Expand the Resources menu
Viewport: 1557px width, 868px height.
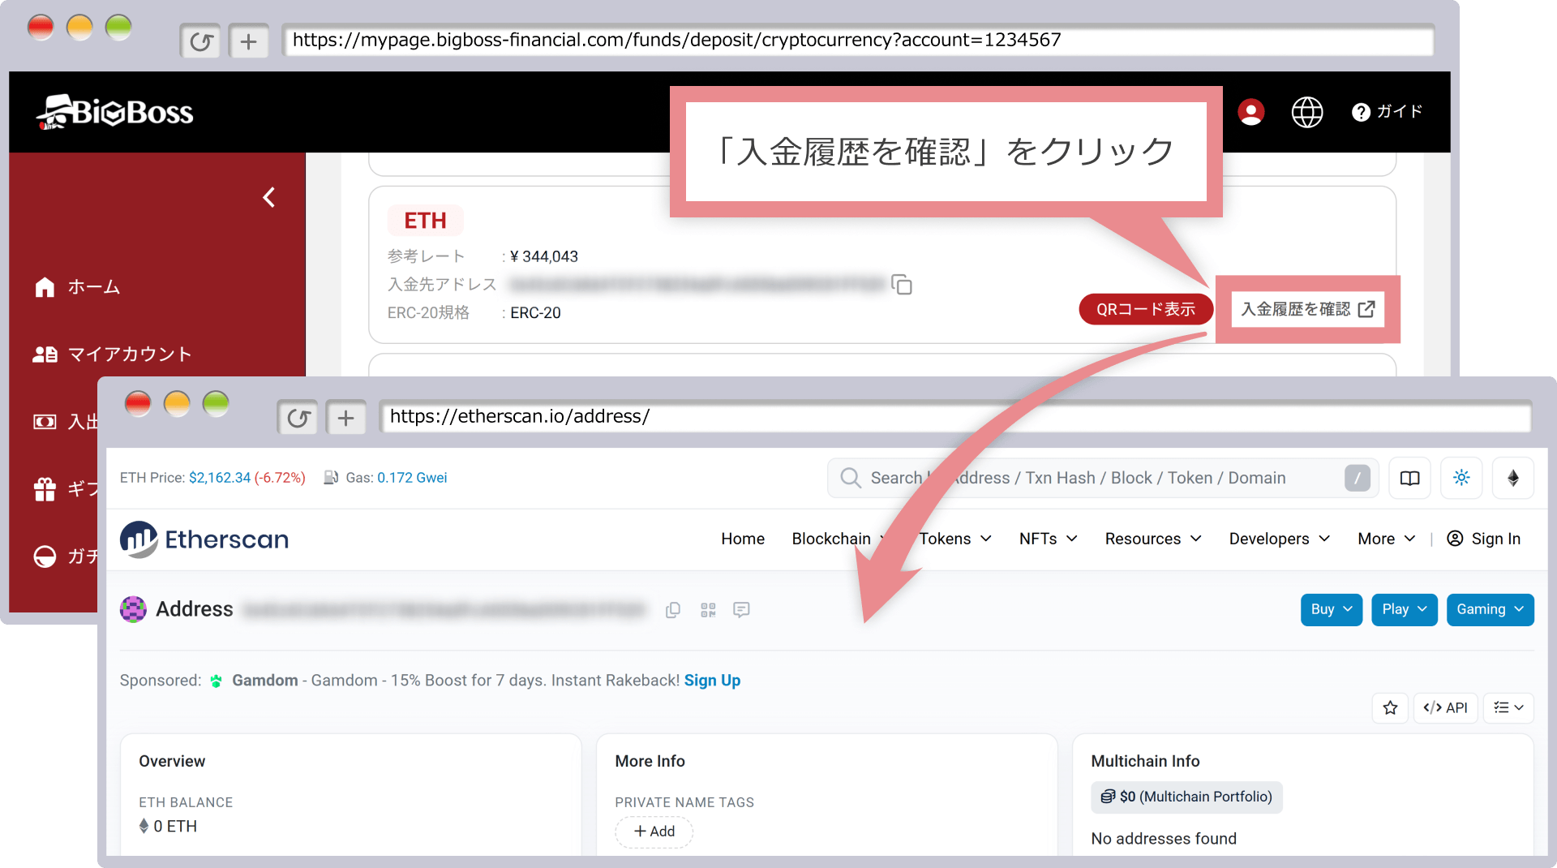coord(1153,539)
